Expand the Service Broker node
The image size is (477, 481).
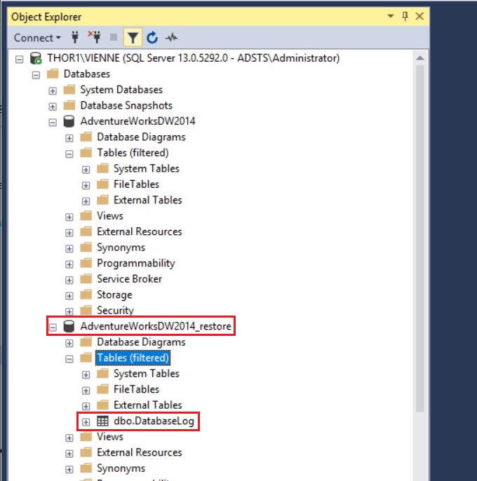(x=69, y=280)
